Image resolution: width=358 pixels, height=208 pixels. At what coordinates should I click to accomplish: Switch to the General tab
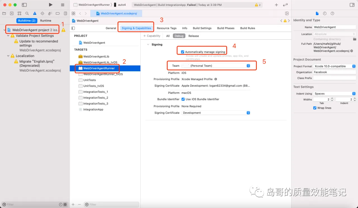point(111,28)
